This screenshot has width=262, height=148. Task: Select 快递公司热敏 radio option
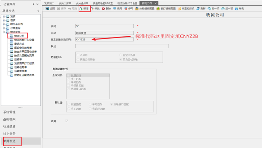78,59
